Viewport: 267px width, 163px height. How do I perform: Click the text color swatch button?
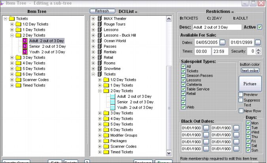(x=250, y=70)
